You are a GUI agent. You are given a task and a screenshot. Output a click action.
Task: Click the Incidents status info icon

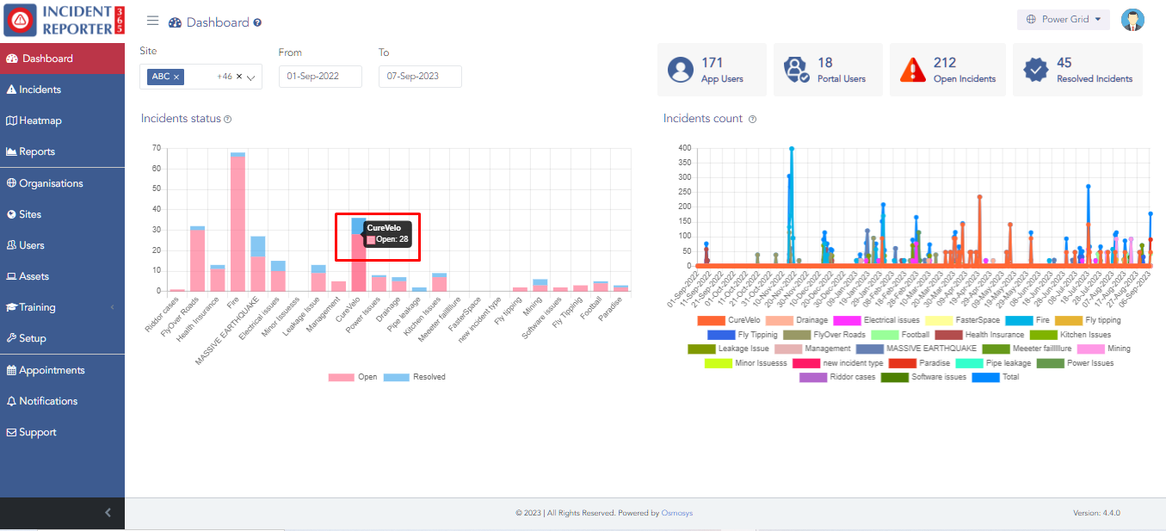[x=228, y=120]
